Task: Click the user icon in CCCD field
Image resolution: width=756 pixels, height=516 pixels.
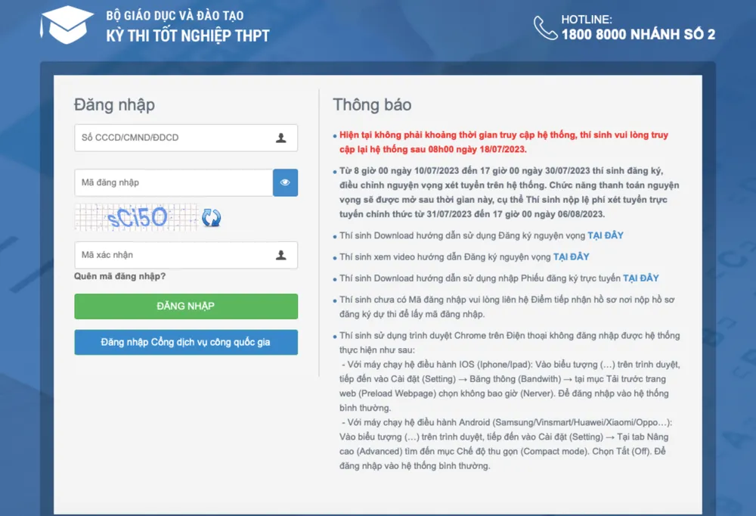Action: (280, 138)
